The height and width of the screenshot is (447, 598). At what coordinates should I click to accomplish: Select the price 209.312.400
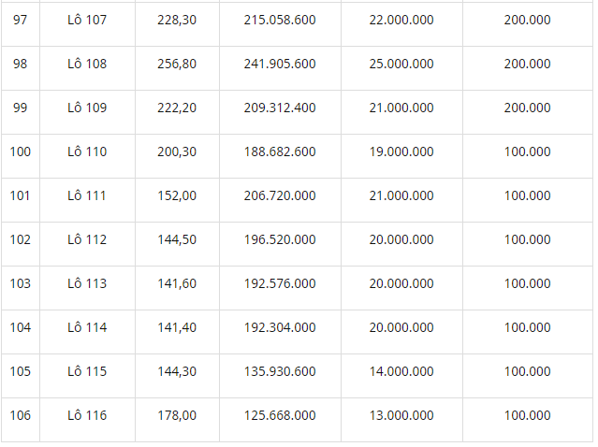[x=280, y=108]
